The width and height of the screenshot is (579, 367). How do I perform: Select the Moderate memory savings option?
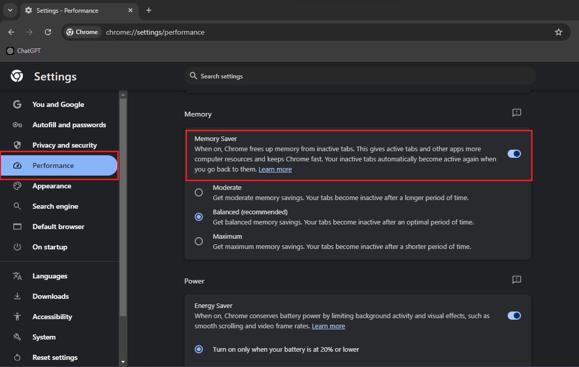199,192
